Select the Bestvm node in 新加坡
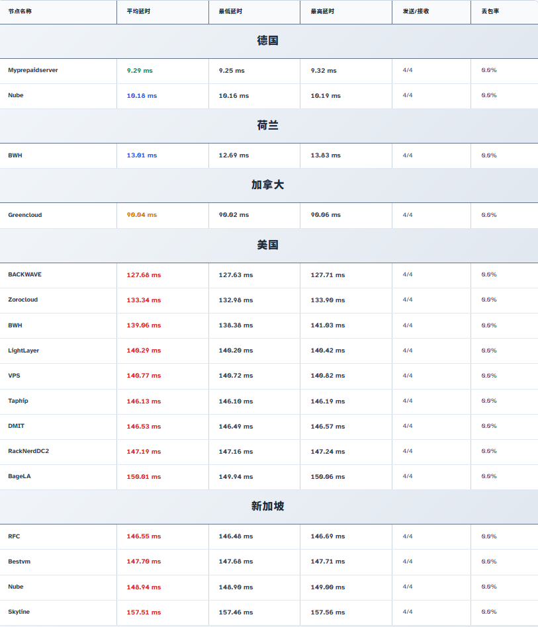The width and height of the screenshot is (538, 627). 19,562
